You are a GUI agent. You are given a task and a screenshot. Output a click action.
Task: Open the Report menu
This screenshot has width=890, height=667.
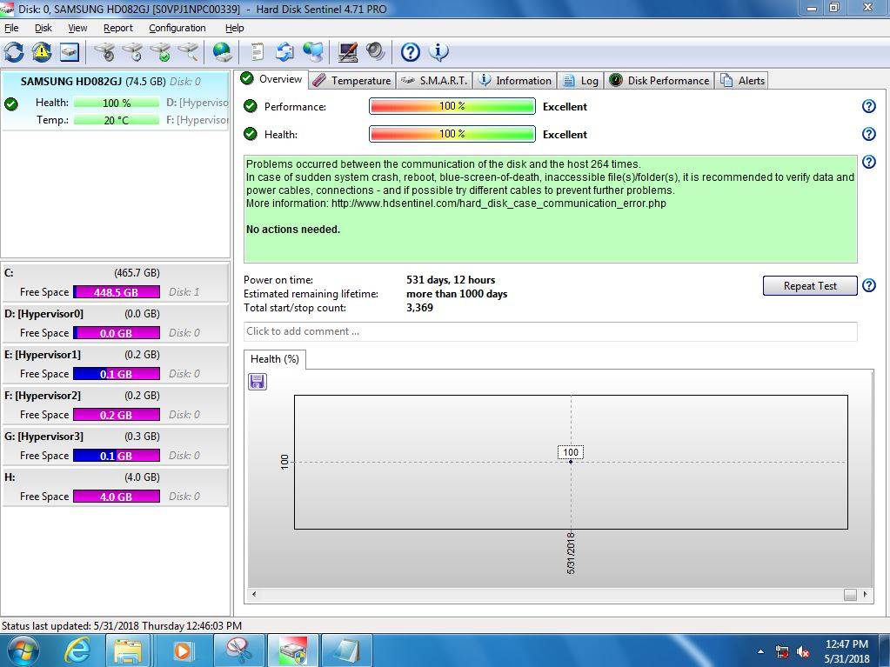click(118, 28)
